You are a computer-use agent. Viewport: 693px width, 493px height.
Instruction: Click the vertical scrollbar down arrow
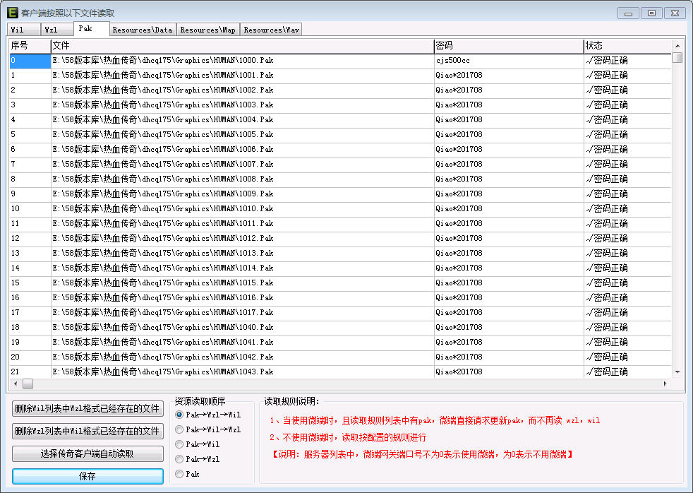677,372
